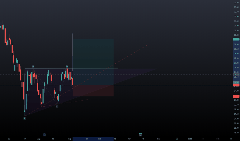Click the green take-profit tag on price axis

236,39
